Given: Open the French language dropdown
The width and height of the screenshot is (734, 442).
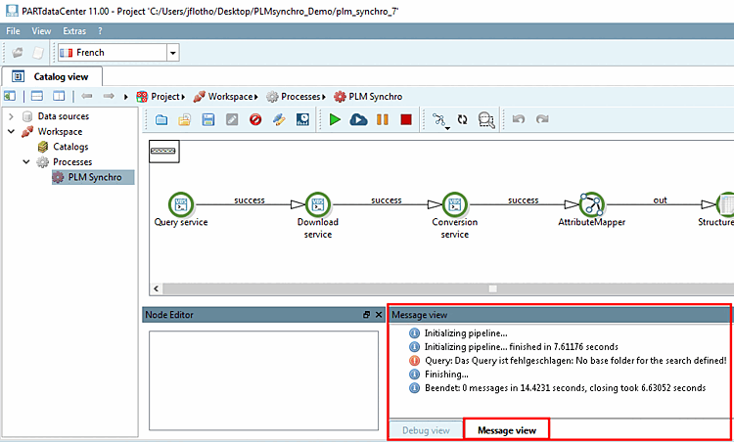Looking at the screenshot, I should [x=173, y=53].
